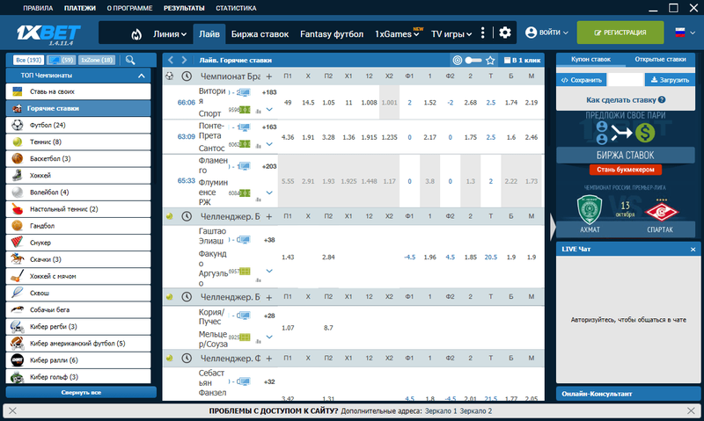Open video stream icon for Витория match

click(x=245, y=92)
